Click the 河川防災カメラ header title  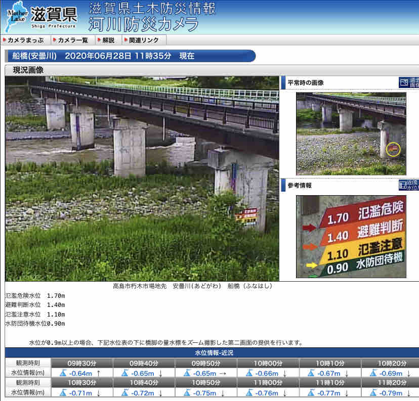pyautogui.click(x=143, y=24)
